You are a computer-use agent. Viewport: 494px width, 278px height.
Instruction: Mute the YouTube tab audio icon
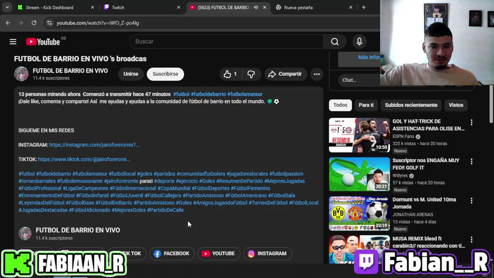coord(255,7)
